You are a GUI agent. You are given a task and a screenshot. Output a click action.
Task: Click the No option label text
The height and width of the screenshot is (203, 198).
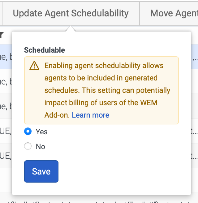point(41,147)
